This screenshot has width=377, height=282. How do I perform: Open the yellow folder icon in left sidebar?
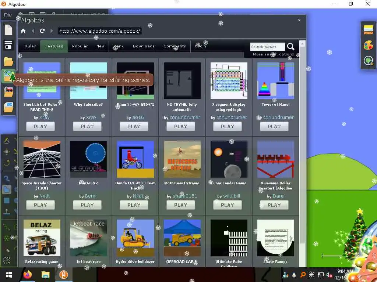[8, 62]
